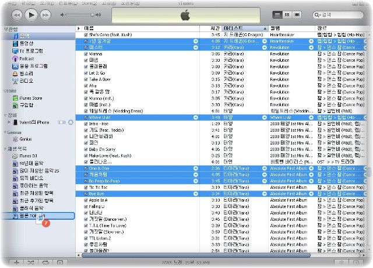This screenshot has width=373, height=268.
Task: Click Bye Bye artist arrow link
Action: (264, 194)
